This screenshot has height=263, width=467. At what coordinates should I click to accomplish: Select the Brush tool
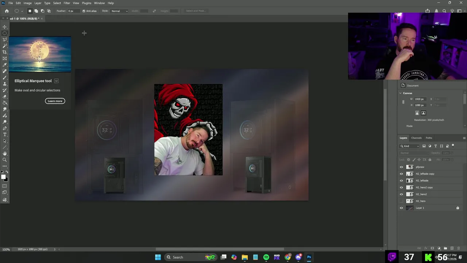pos(5,77)
